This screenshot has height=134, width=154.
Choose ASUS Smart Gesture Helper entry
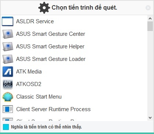pyautogui.click(x=74, y=47)
